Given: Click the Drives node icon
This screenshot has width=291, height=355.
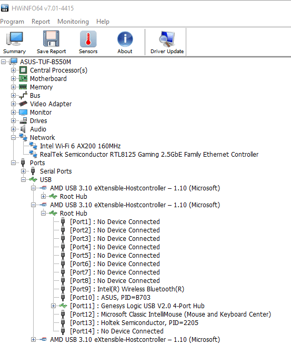Looking at the screenshot, I should pyautogui.click(x=23, y=120).
